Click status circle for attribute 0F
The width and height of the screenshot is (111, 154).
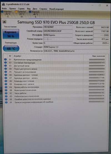[6, 102]
